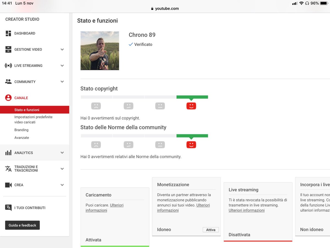Click the 'Disattivata' status in Live streaming card

[240, 235]
